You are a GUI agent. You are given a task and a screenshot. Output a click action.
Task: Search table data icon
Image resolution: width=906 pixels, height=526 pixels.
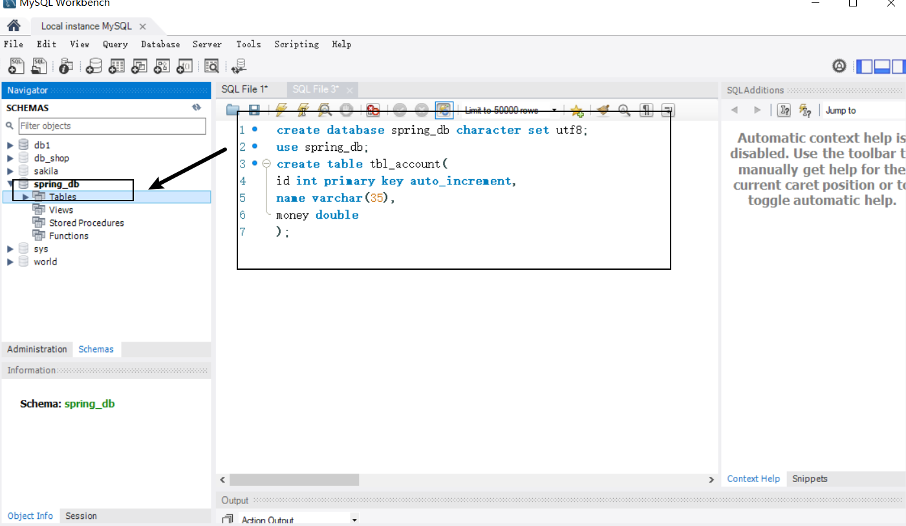point(211,65)
